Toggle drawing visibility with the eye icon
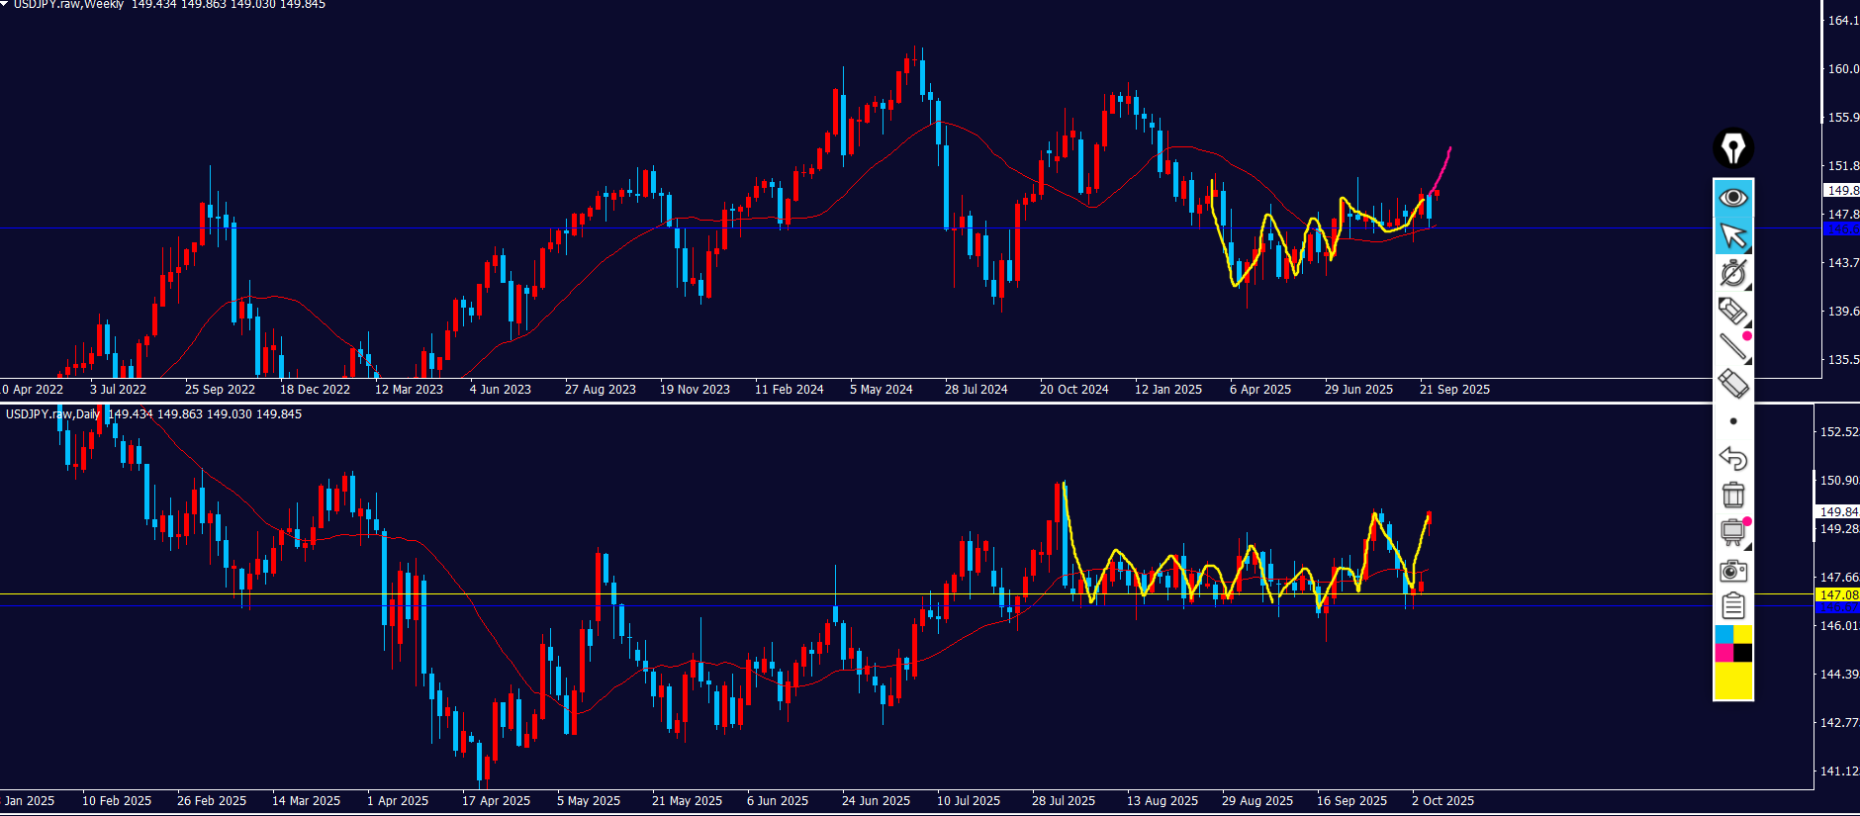Viewport: 1860px width, 816px height. pos(1732,198)
